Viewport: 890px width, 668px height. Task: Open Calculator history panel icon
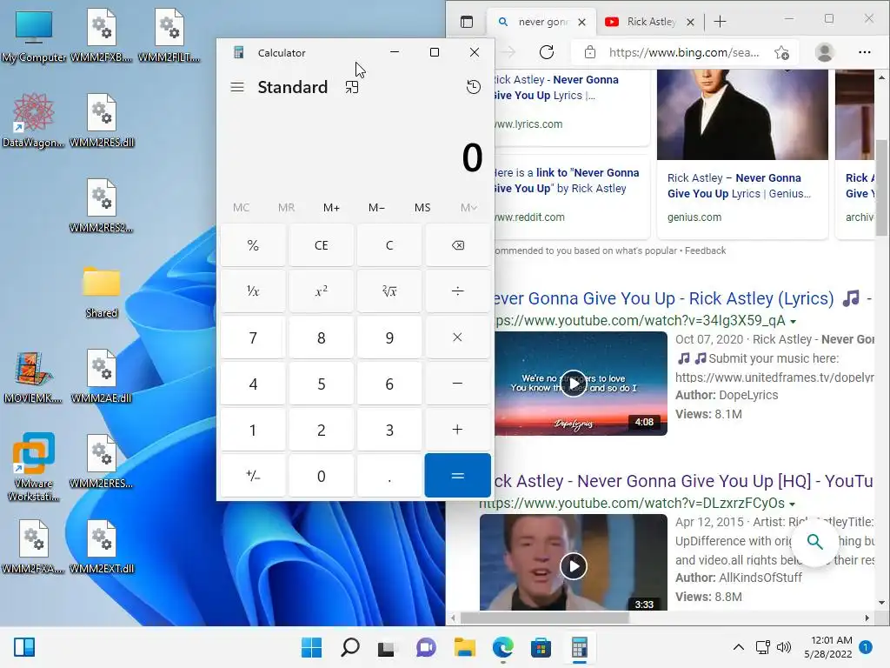[474, 87]
